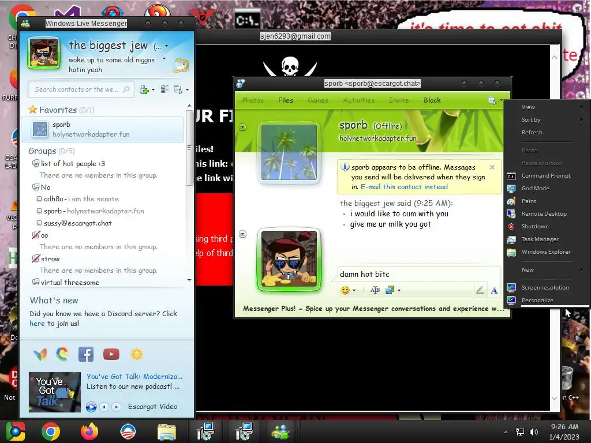Viewport: 591px width, 443px height.
Task: Click Block in chat toolbar
Action: [x=432, y=100]
